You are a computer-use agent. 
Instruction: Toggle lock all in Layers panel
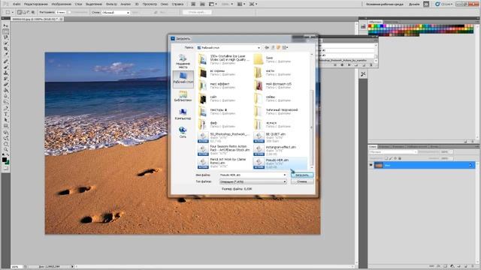click(400, 158)
